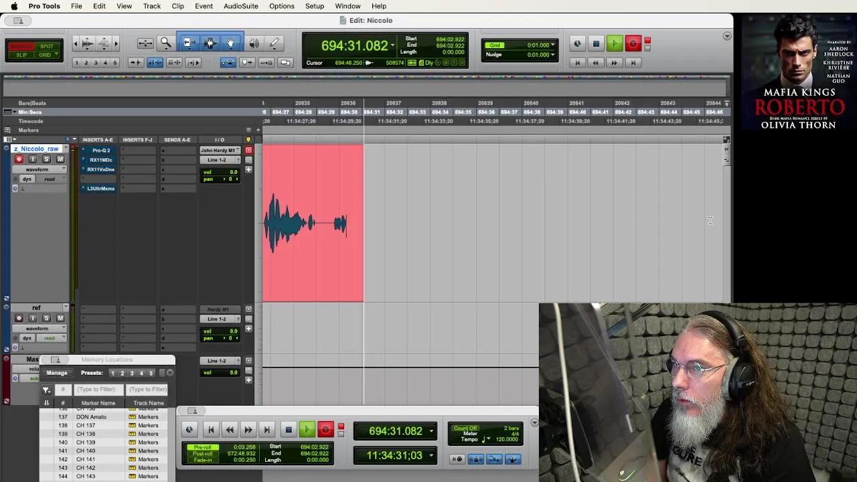Open Pro-Q 2 insert plugin
This screenshot has width=857, height=482.
[x=100, y=151]
